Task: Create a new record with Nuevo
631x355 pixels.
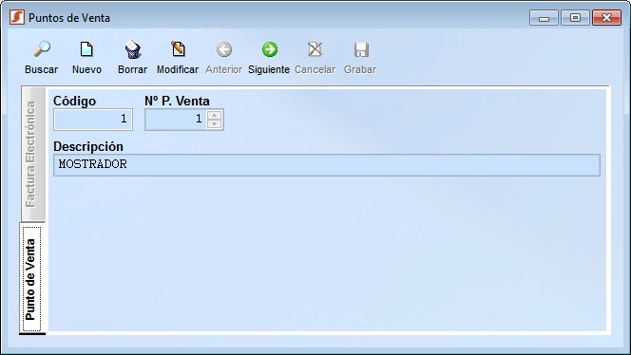Action: pos(86,58)
